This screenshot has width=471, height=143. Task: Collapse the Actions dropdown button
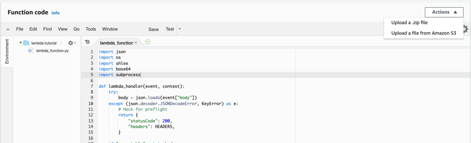point(444,12)
